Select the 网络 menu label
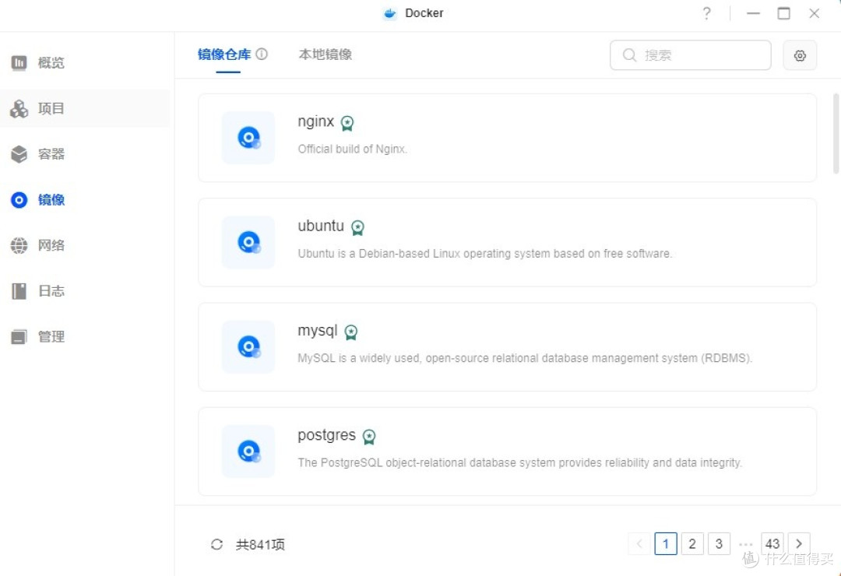Screen dimensions: 841x576 point(51,246)
